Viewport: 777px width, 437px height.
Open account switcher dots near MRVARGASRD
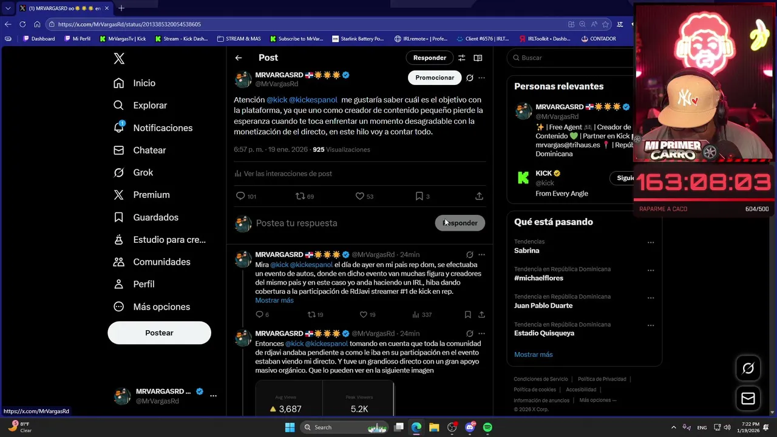[213, 396]
